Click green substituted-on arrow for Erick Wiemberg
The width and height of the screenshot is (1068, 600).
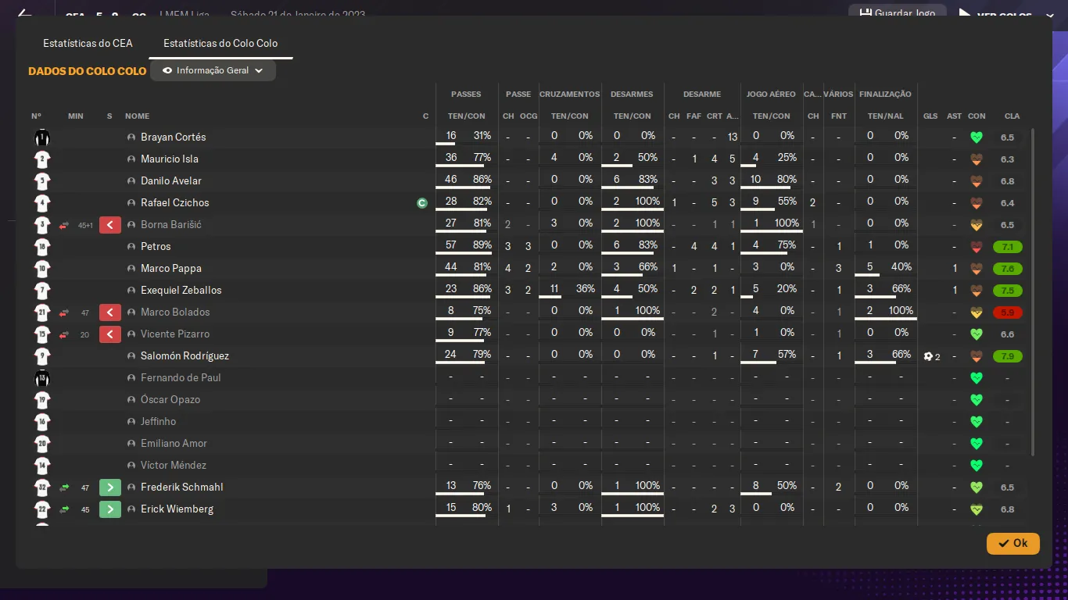pos(64,509)
